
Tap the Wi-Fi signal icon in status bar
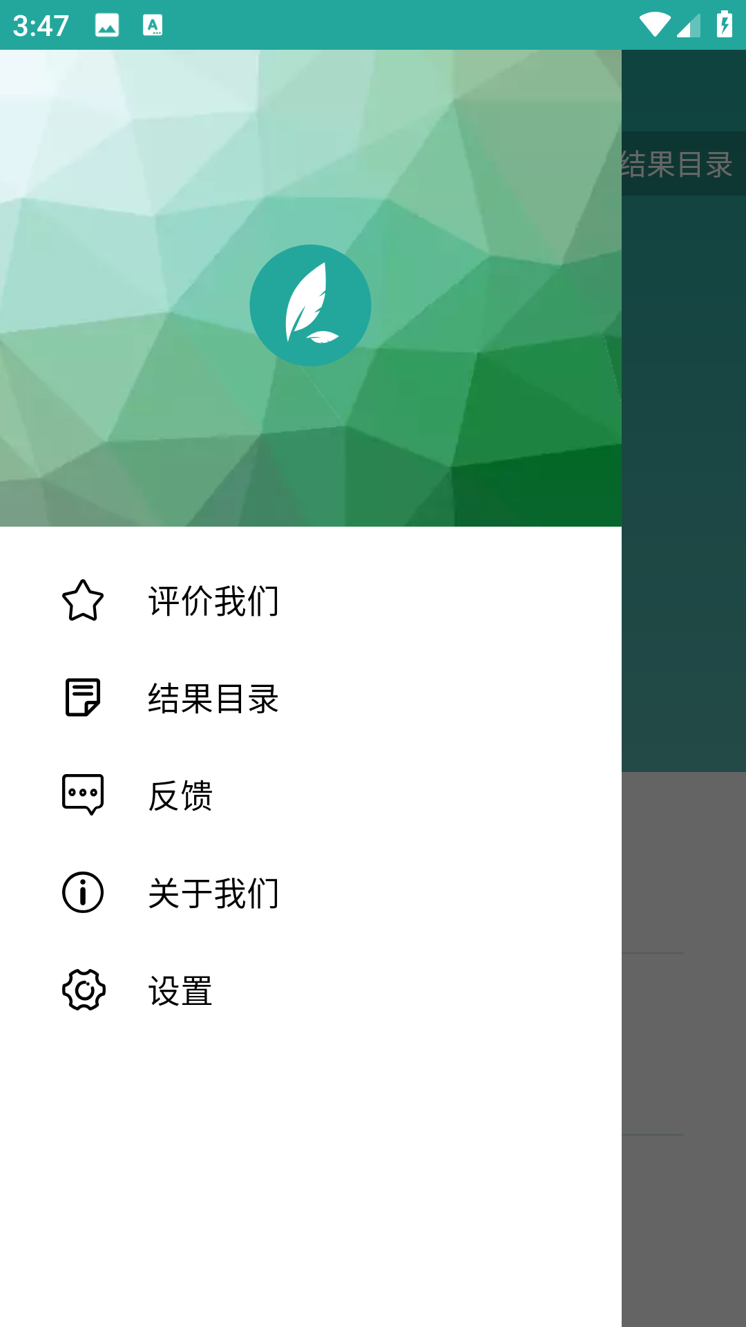point(654,26)
